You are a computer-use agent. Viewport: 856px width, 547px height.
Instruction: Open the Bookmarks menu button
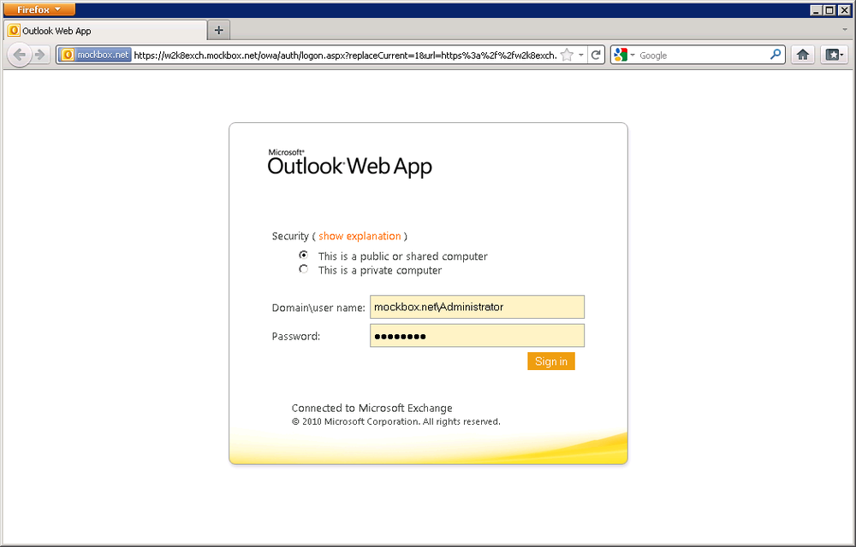[834, 55]
